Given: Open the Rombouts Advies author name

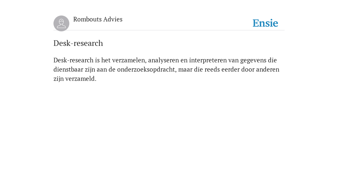Looking at the screenshot, I should pyautogui.click(x=98, y=19).
